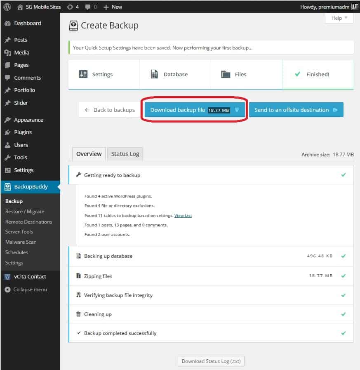Open Schedules submenu item
This screenshot has height=370, width=360.
click(x=17, y=252)
